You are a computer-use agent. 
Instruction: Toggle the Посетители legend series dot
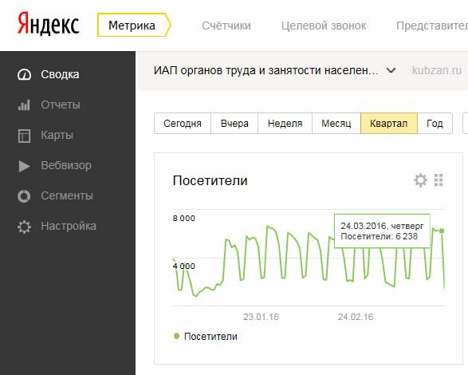tap(176, 336)
